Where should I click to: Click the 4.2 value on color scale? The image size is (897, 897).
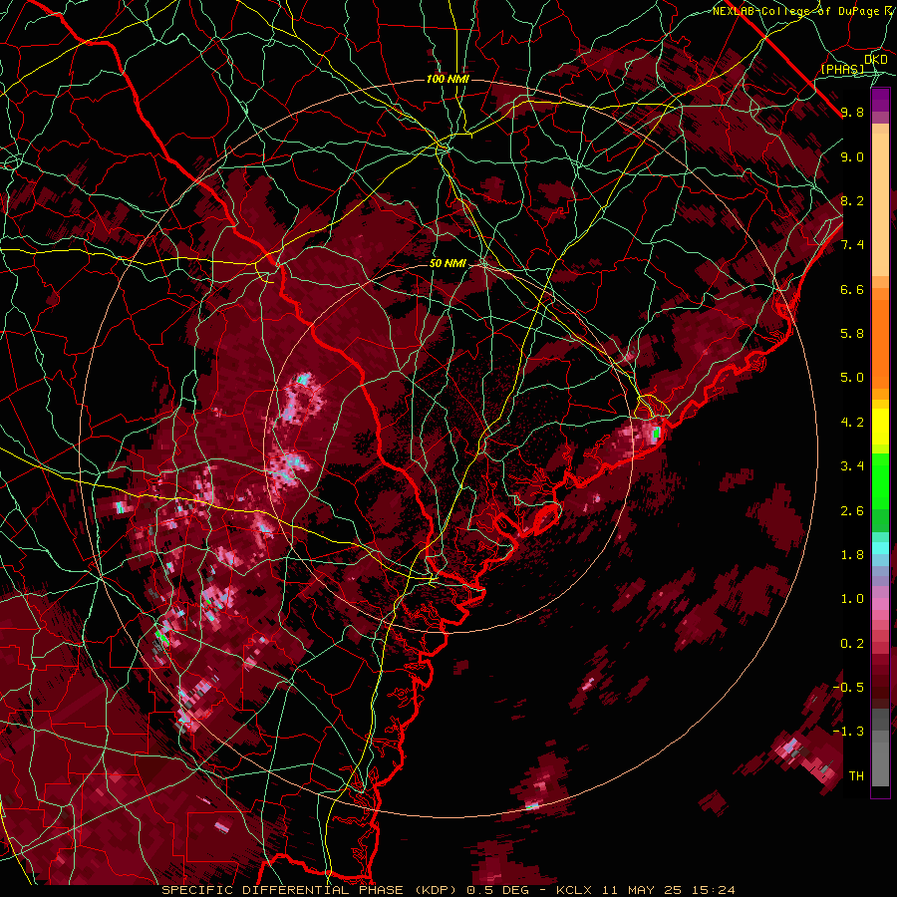pyautogui.click(x=852, y=423)
